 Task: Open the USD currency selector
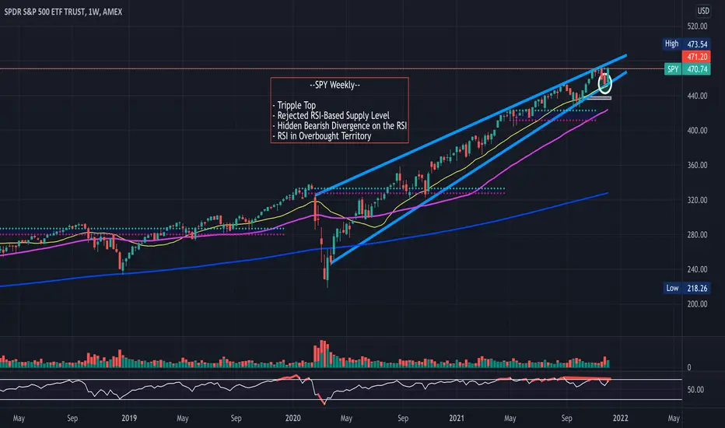[x=702, y=10]
